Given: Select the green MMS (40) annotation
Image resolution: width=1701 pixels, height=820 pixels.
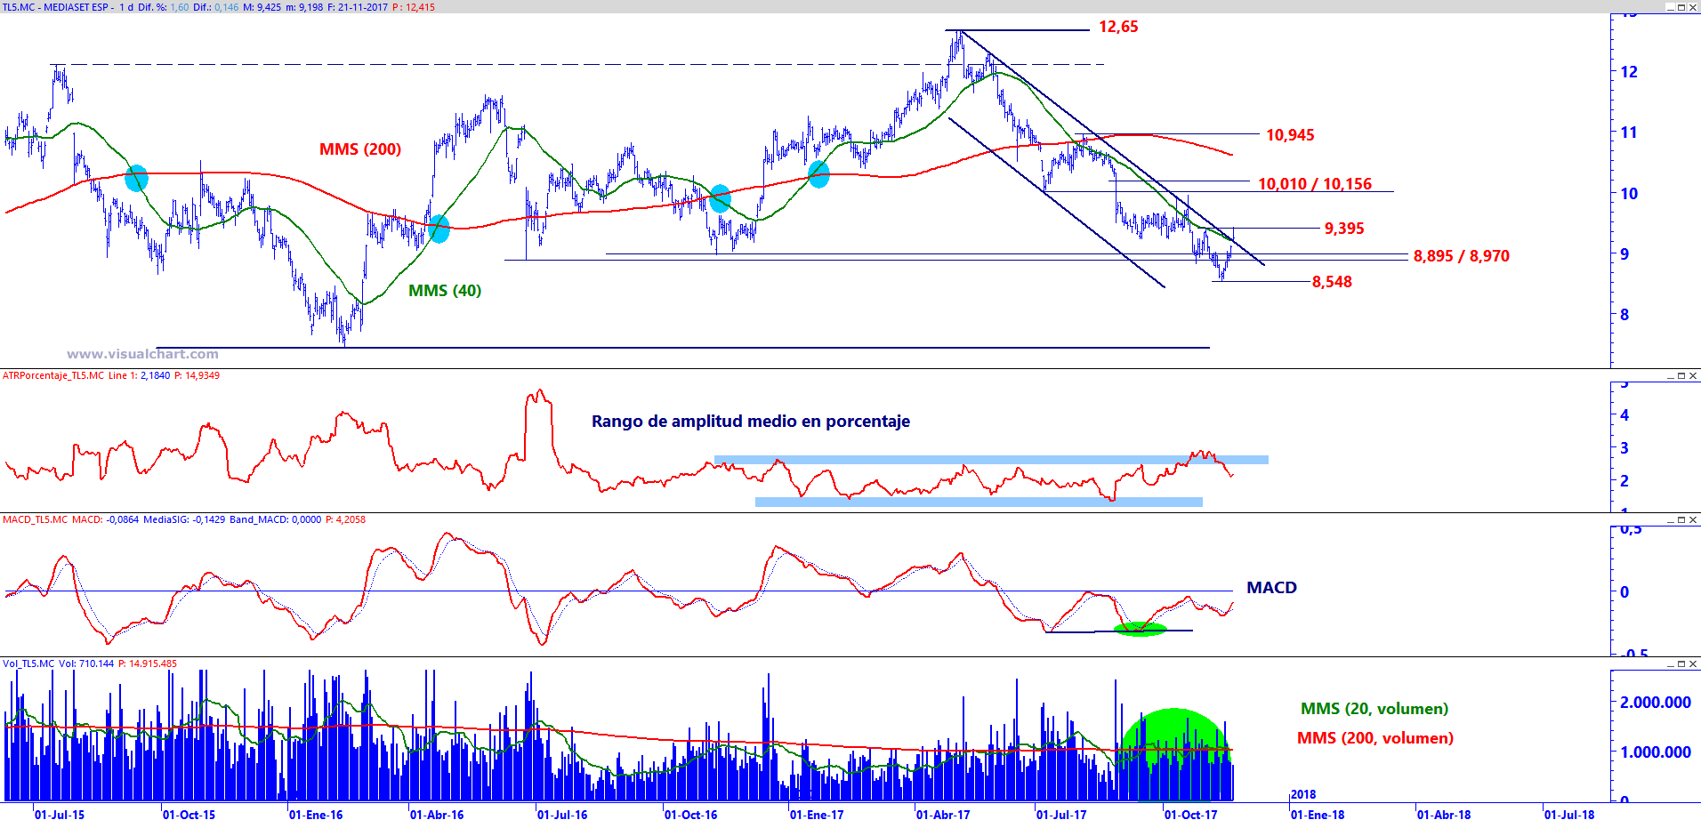Looking at the screenshot, I should click(x=445, y=291).
